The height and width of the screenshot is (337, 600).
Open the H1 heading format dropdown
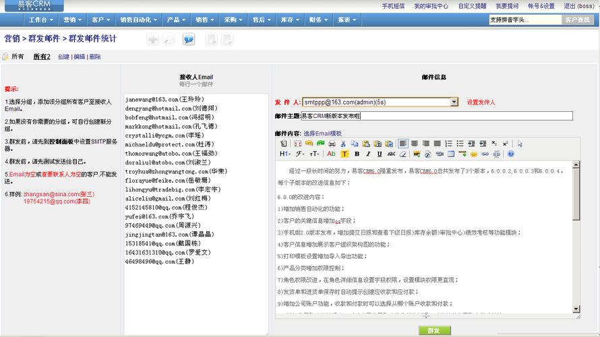click(x=285, y=154)
